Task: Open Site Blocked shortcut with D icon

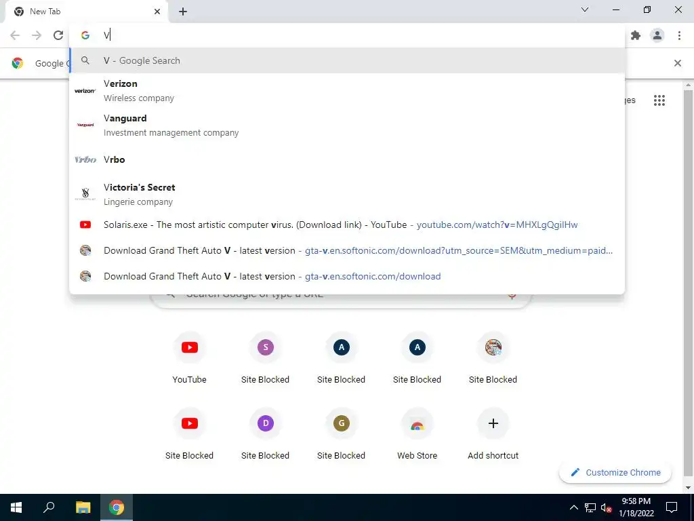Action: (265, 433)
